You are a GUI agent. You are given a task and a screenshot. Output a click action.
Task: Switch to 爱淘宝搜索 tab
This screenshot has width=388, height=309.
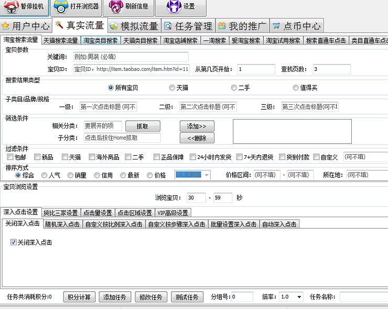[x=246, y=40]
